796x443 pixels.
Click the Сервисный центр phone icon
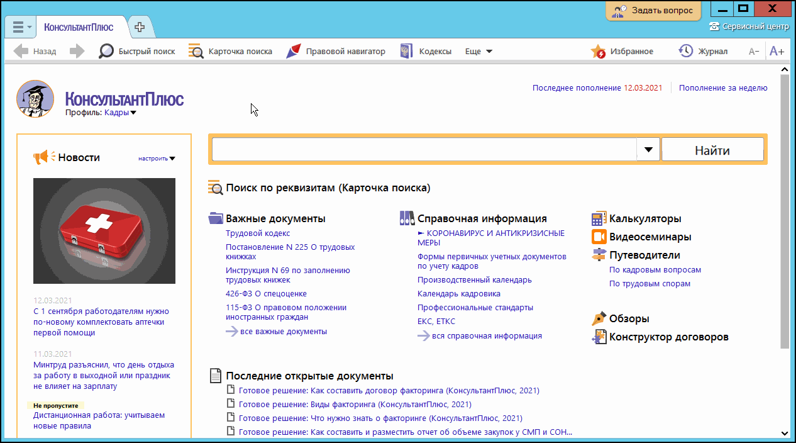pos(714,26)
